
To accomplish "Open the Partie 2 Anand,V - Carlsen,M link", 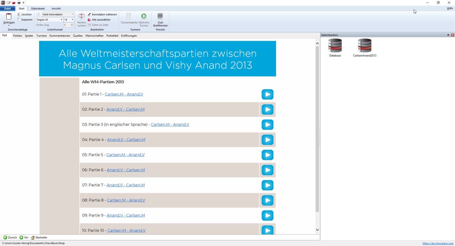I will point(125,109).
